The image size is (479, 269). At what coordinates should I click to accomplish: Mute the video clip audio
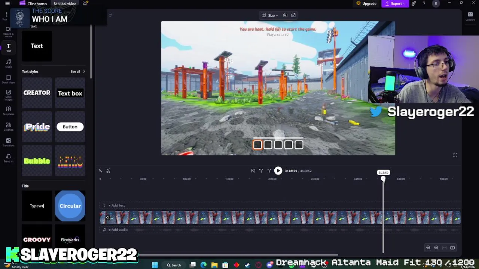107,218
